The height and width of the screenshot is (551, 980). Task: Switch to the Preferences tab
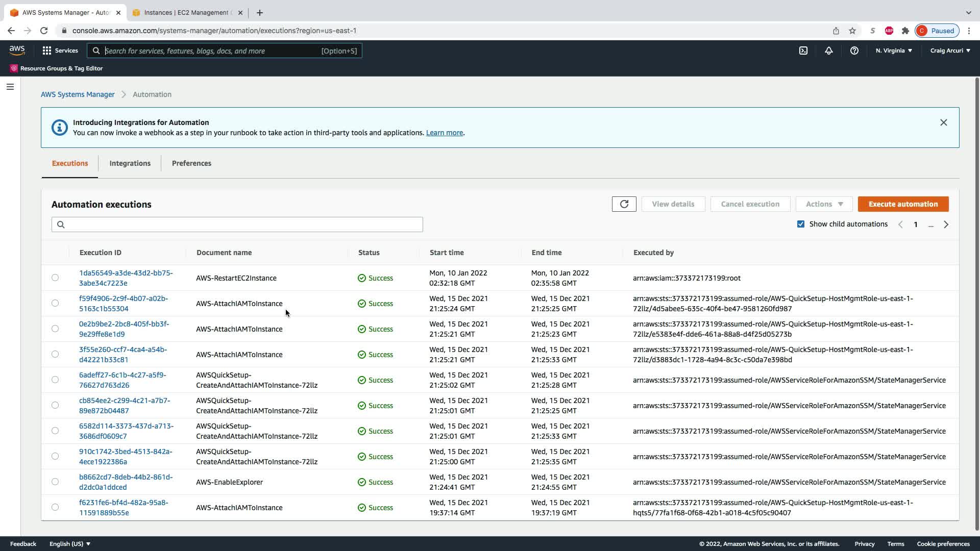(x=191, y=163)
